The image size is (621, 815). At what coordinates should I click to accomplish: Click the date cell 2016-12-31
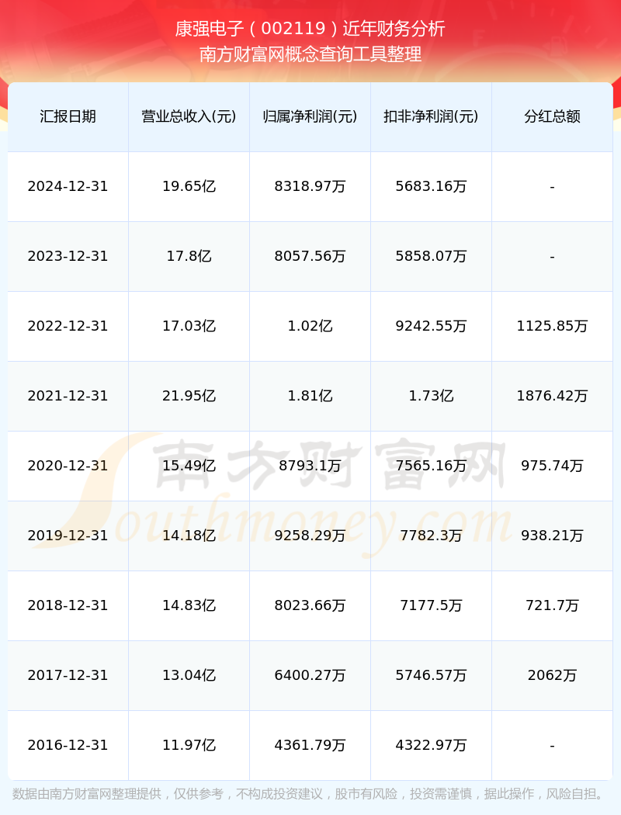(x=68, y=745)
